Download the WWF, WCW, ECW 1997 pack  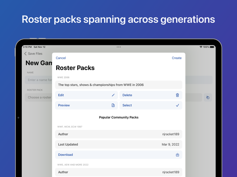pos(119,155)
